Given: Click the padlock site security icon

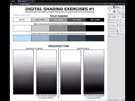Looking at the screenshot, I should [x=21, y=4].
